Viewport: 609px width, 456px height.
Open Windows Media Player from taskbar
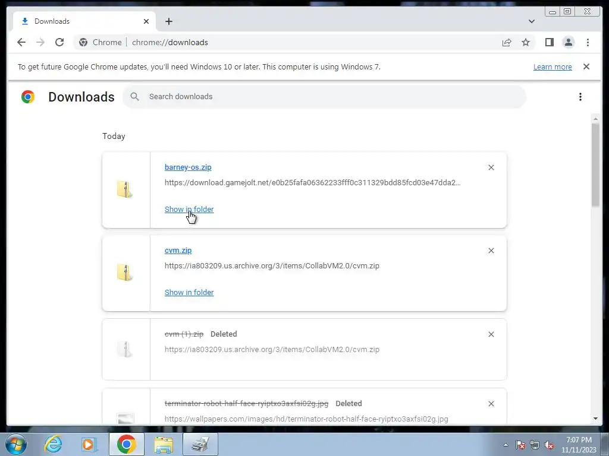89,444
